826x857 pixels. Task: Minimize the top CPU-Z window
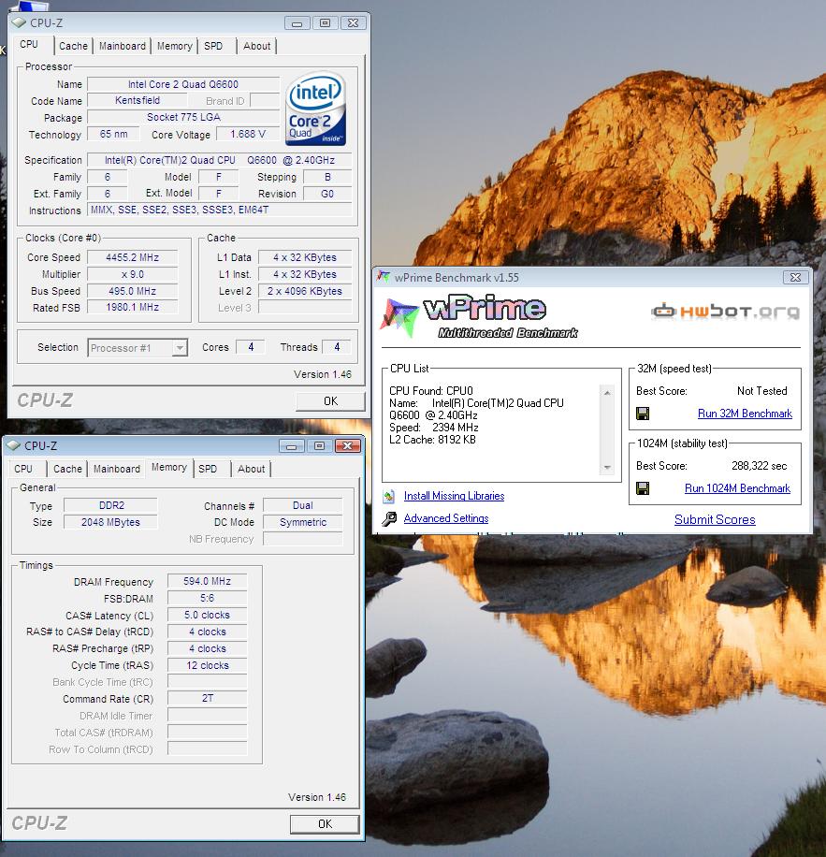297,23
